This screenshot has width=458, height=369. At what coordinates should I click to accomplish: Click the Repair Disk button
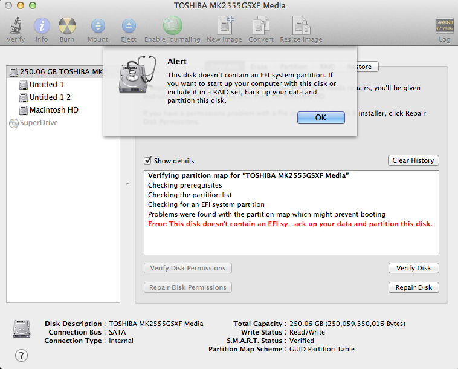[414, 287]
